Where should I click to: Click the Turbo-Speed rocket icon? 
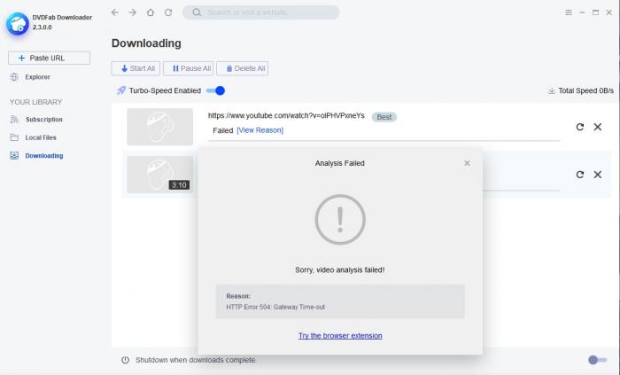pos(121,90)
